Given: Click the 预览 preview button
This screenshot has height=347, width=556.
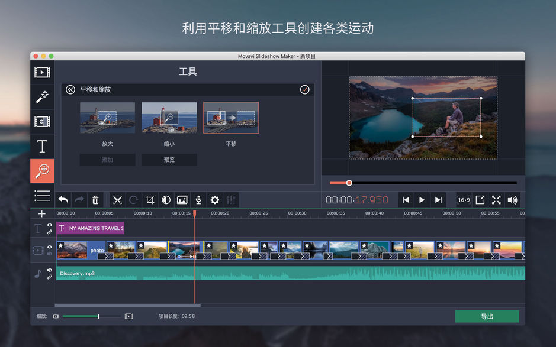Looking at the screenshot, I should click(x=169, y=160).
